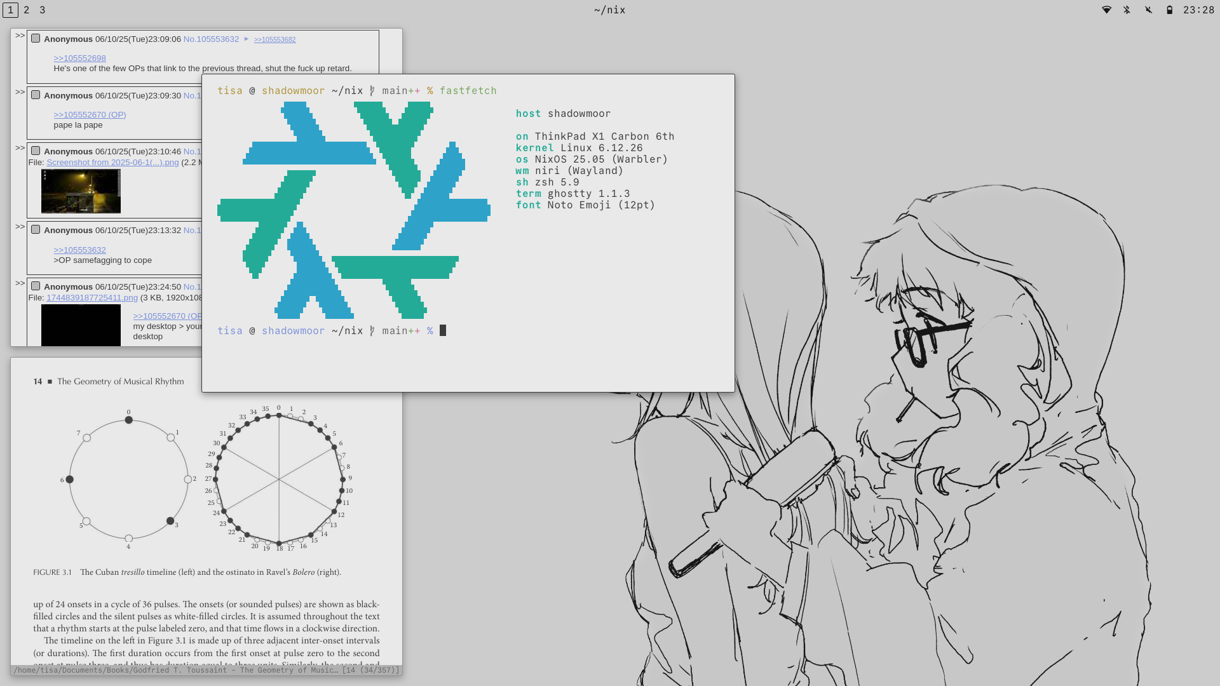
Task: Click the terminal cursor at the empty prompt
Action: pos(443,330)
